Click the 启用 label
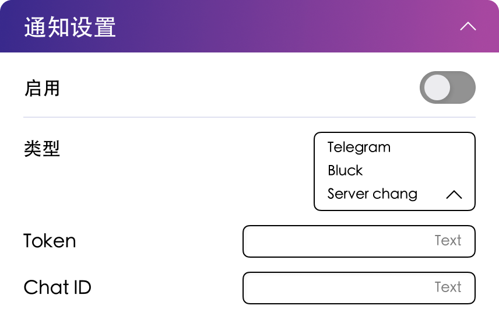This screenshot has width=499, height=323. [42, 89]
